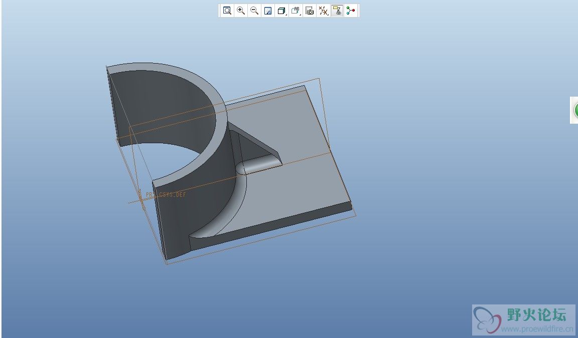
Task: Activate the Zoom Out tool
Action: coord(254,11)
